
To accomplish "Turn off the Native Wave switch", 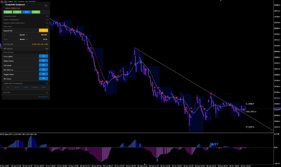I will pos(43,61).
